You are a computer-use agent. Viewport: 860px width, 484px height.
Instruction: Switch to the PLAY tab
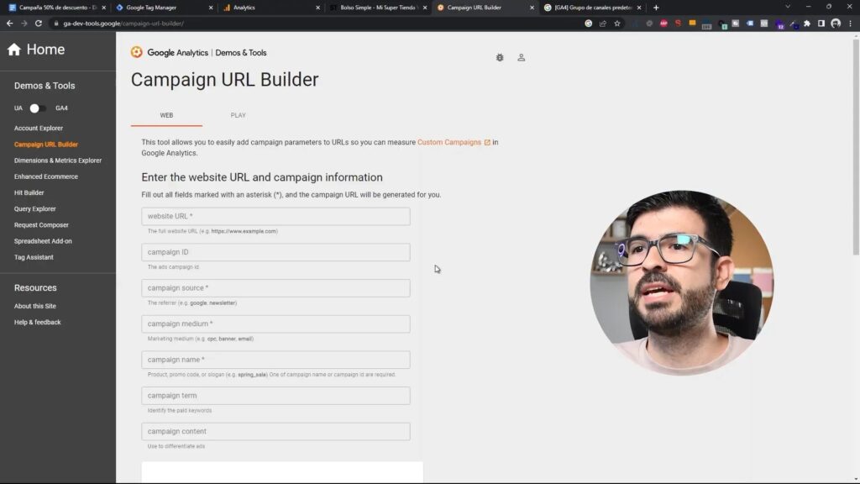pos(238,115)
